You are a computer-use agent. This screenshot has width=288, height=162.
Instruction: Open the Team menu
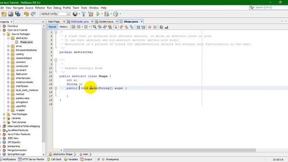[x=76, y=8]
